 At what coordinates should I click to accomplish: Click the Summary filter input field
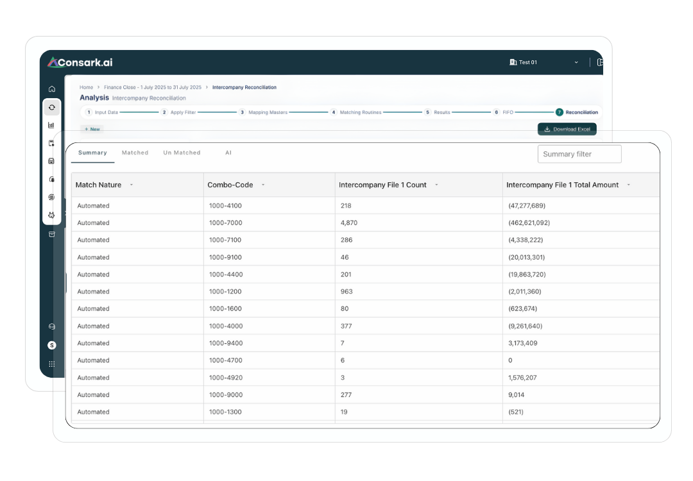579,154
